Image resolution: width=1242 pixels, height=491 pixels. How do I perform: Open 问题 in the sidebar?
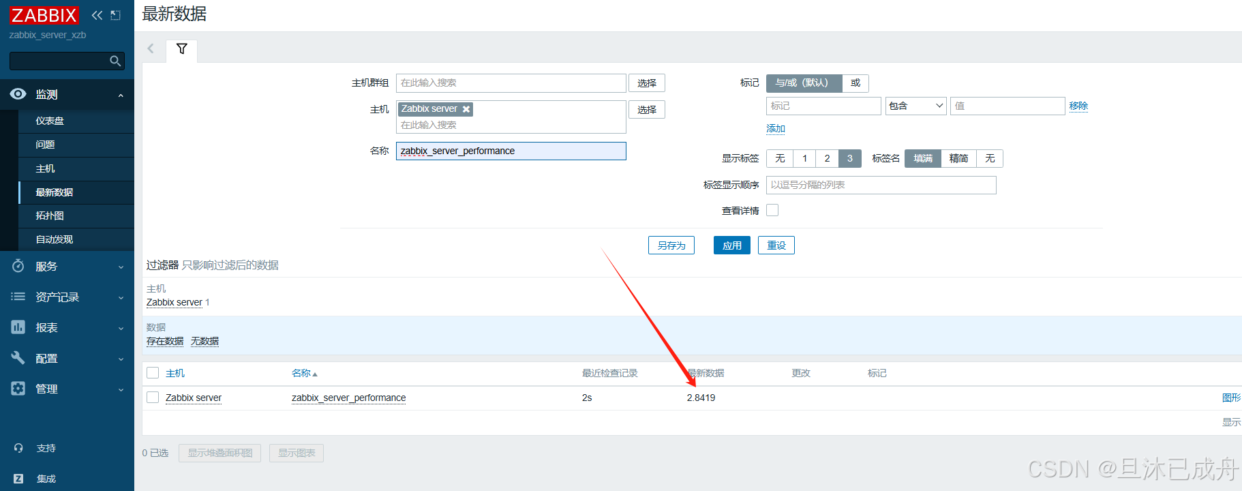[x=76, y=145]
